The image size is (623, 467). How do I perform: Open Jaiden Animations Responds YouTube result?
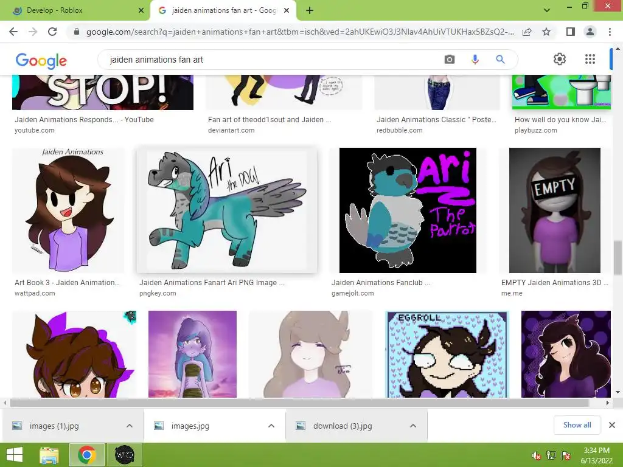pyautogui.click(x=84, y=120)
